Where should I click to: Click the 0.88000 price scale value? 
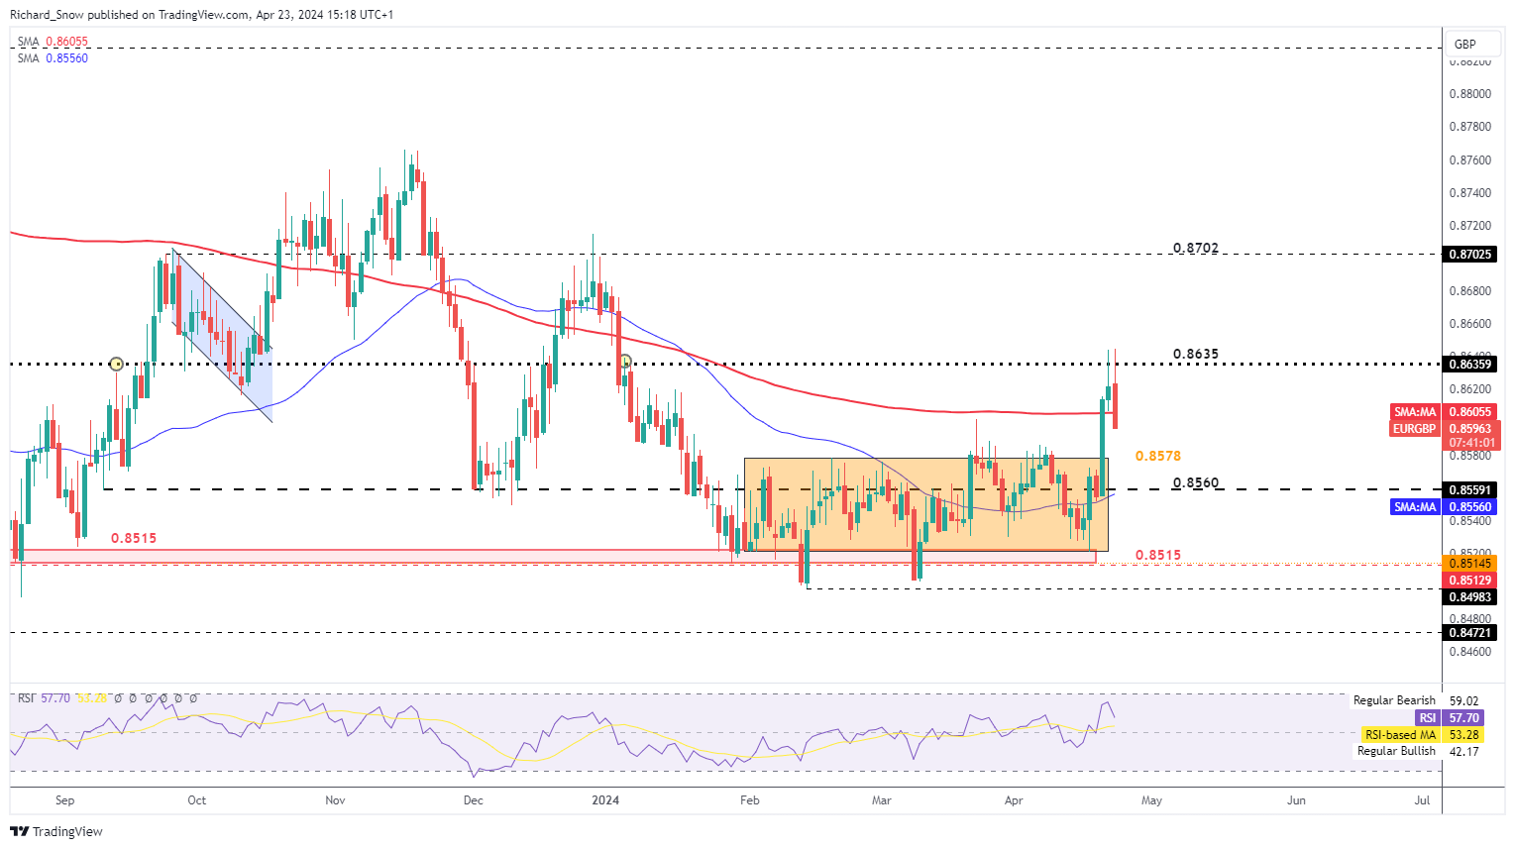click(x=1470, y=94)
